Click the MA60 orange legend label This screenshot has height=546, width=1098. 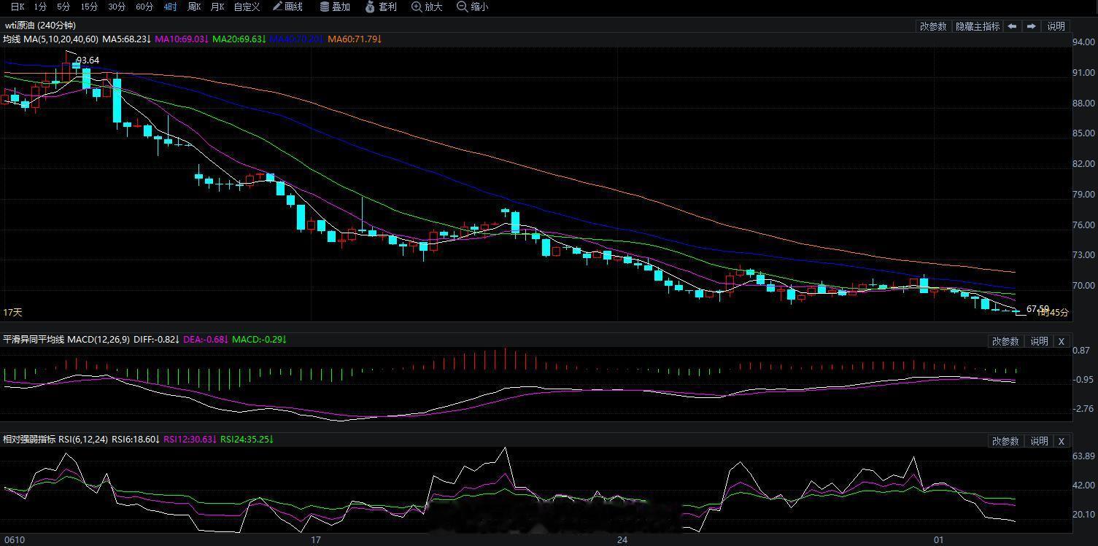pyautogui.click(x=355, y=39)
